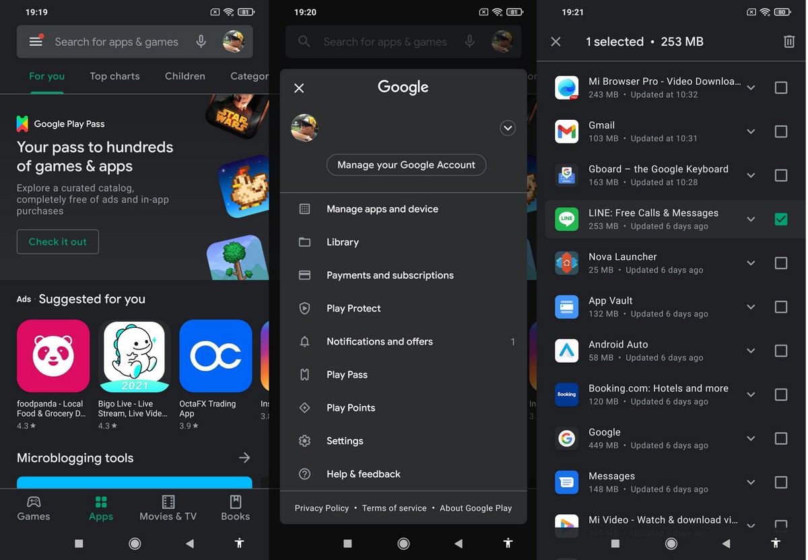Tap the foodpanda suggested app thumbnail
Viewport: 808px width, 560px height.
pos(53,356)
